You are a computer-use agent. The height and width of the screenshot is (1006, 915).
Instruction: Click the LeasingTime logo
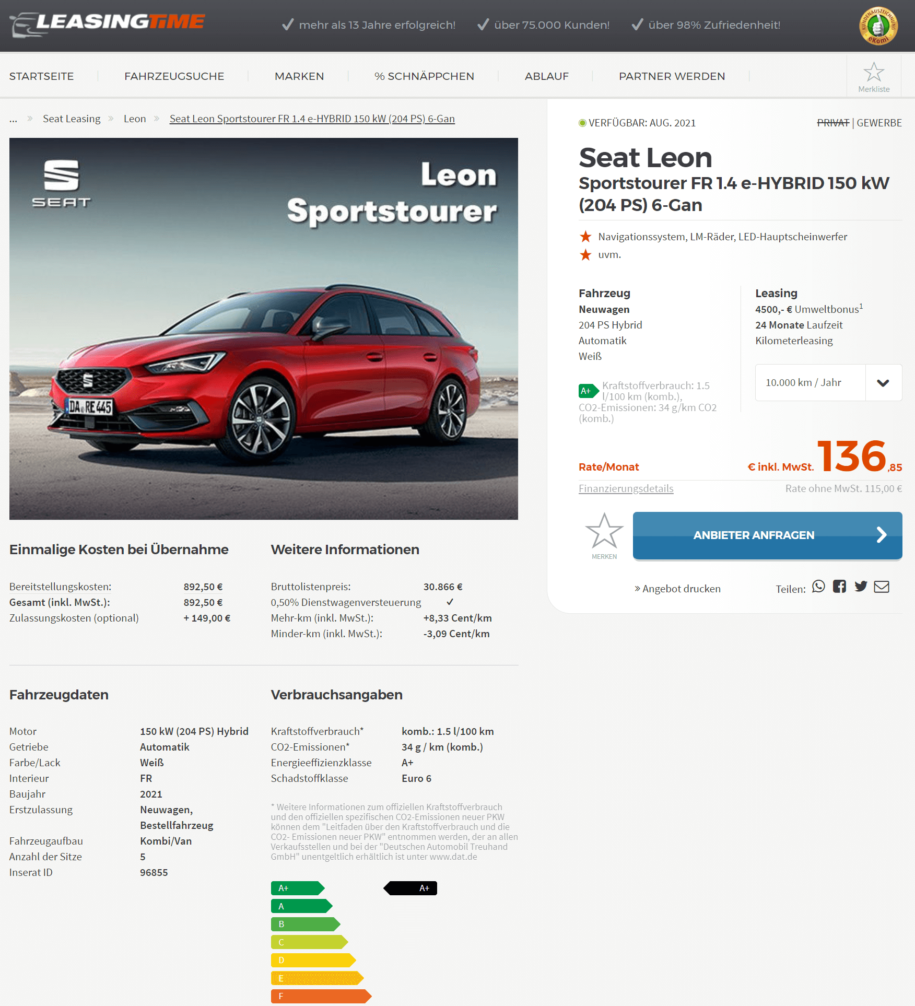click(107, 24)
